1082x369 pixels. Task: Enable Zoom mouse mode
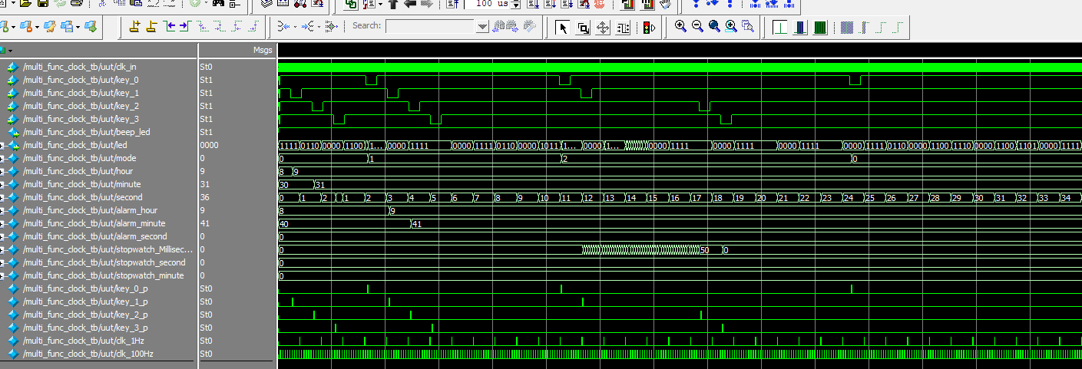583,28
